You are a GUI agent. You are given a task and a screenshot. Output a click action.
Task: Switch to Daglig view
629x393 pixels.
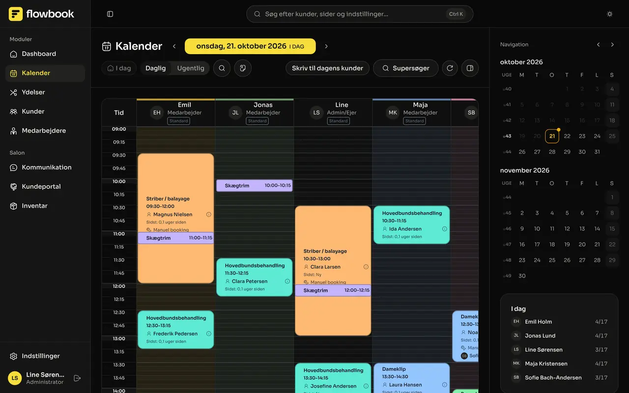(x=156, y=68)
